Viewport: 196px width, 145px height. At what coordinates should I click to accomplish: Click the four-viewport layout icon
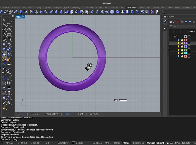pos(18,114)
